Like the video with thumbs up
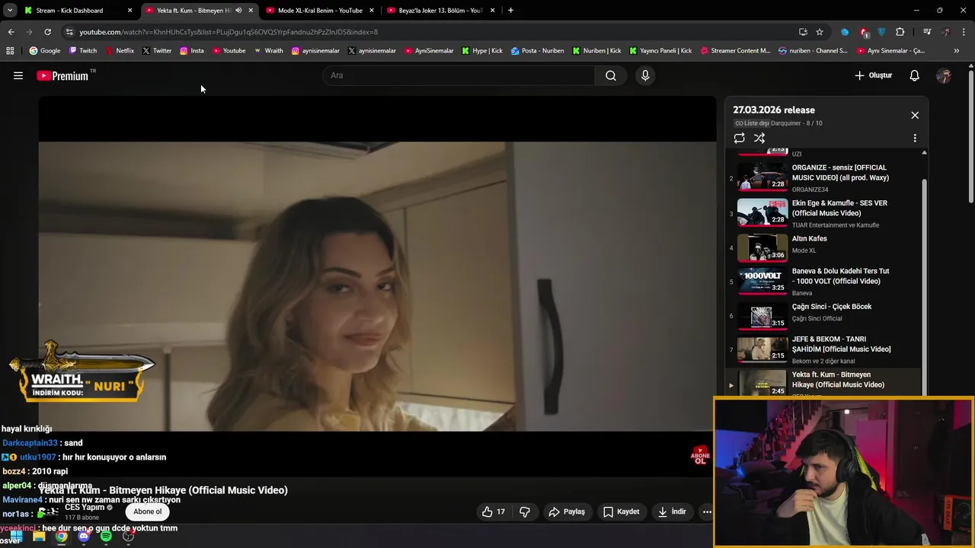This screenshot has height=548, width=975. tap(494, 511)
